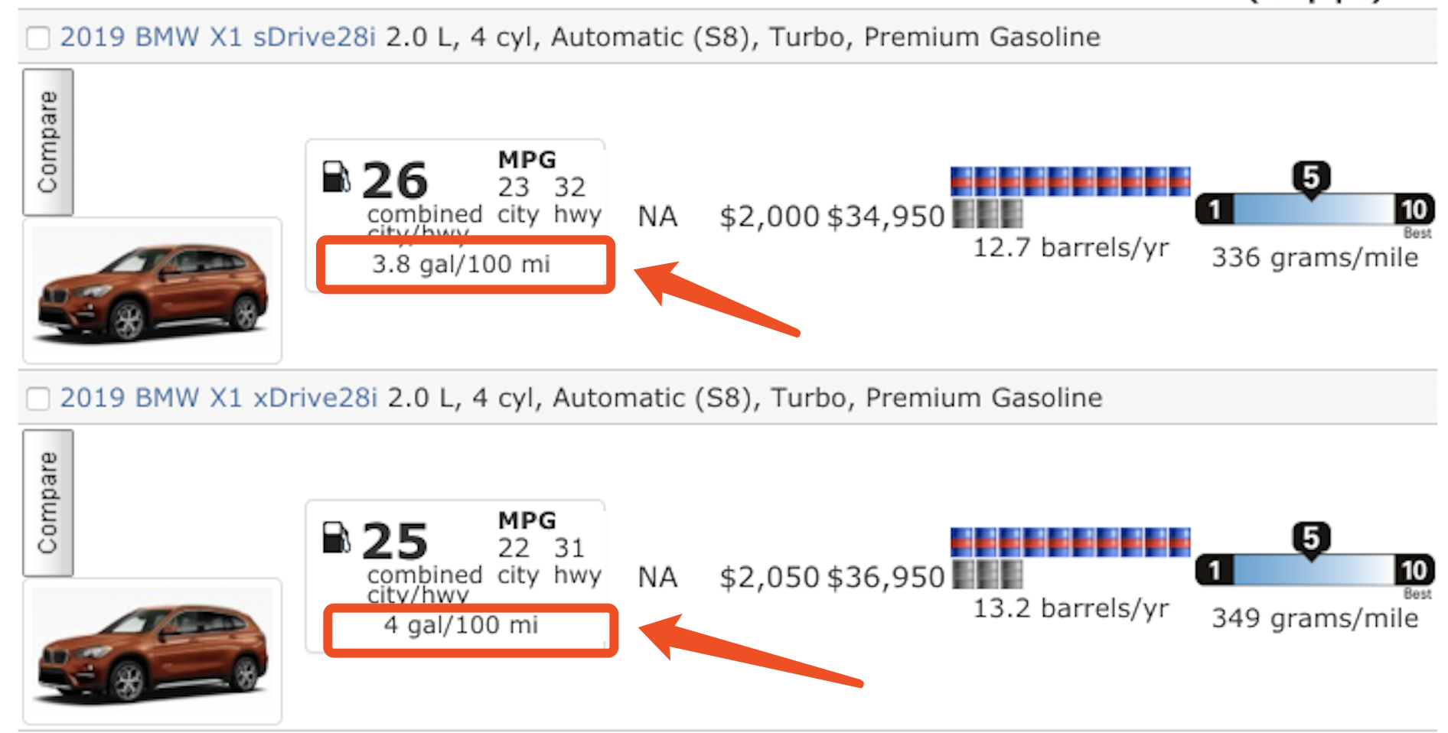Check the 2019 BMW X1 sDrive28i checkbox
This screenshot has width=1448, height=733.
click(x=38, y=37)
